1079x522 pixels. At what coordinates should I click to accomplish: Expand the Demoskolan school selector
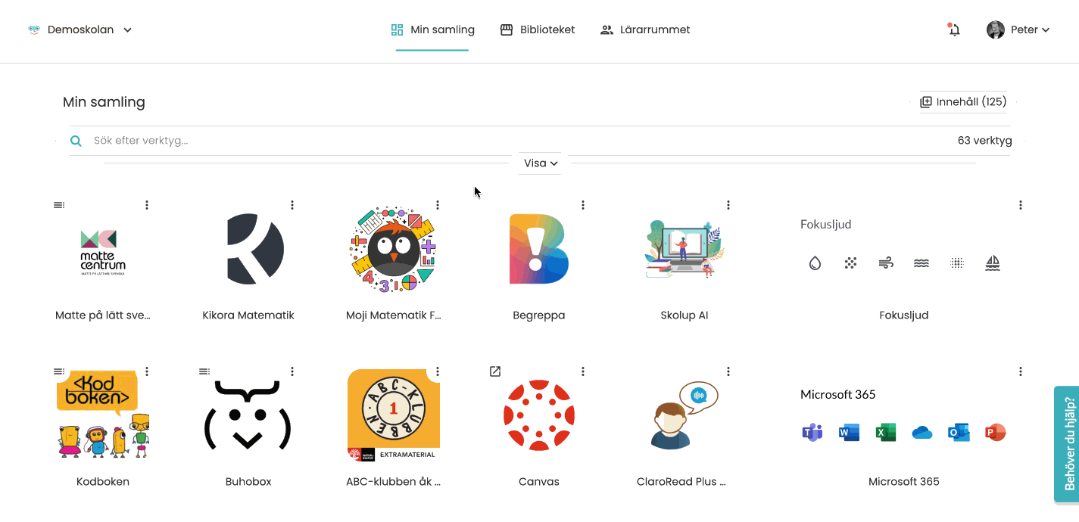[80, 30]
